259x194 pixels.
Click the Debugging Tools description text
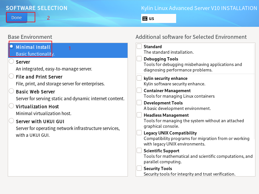click(x=193, y=67)
